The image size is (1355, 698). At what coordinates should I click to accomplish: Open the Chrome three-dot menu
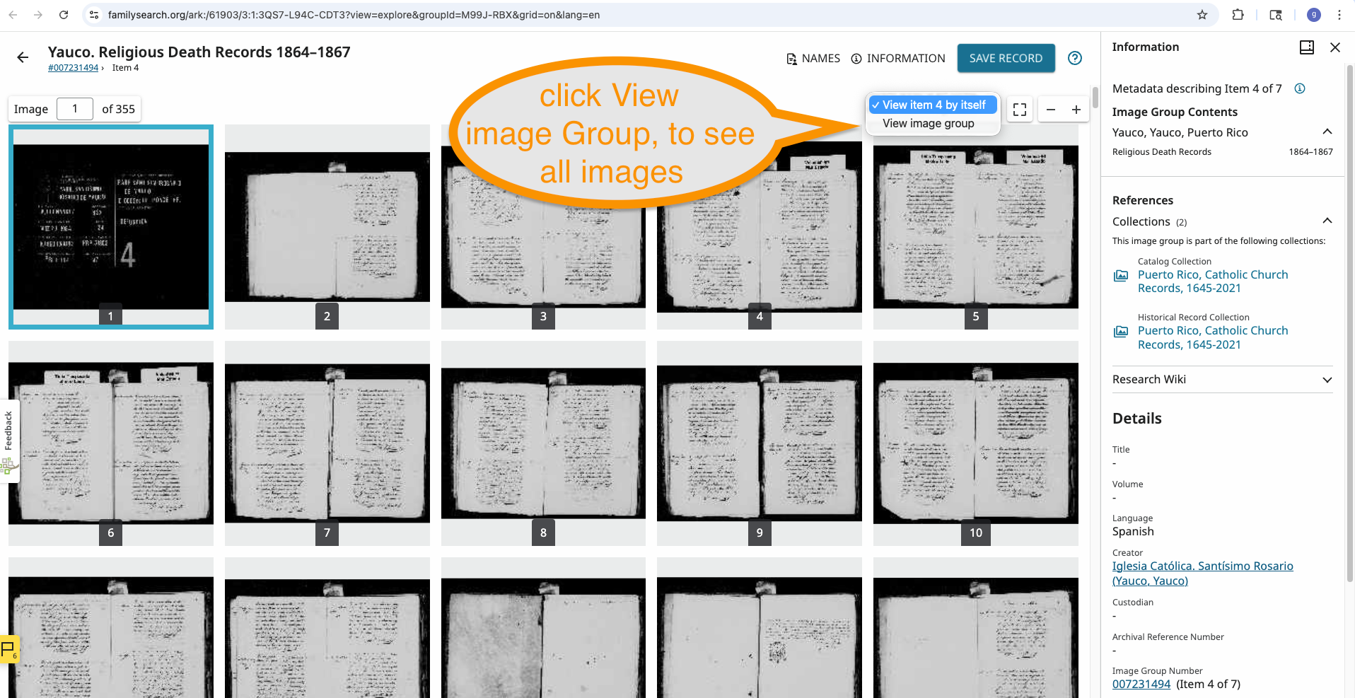point(1339,15)
